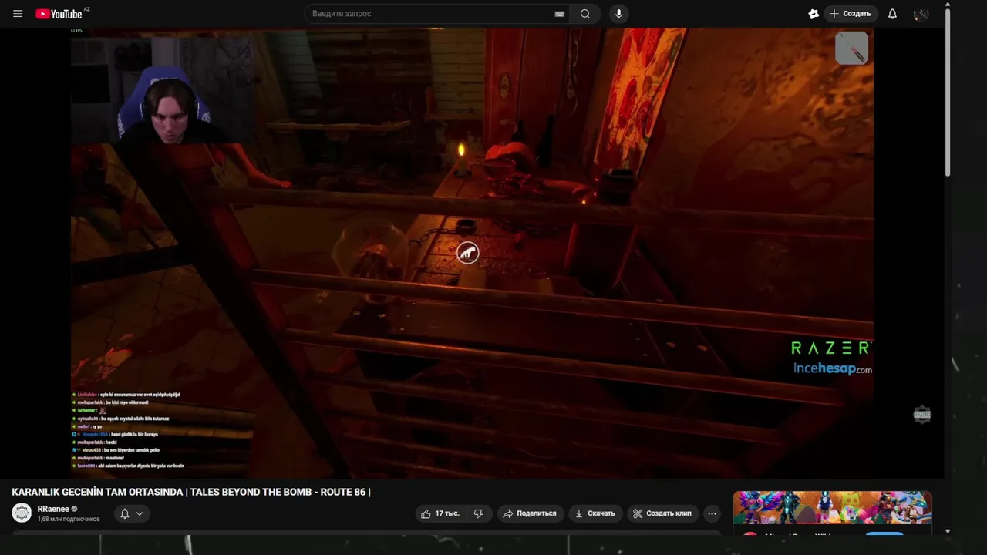Open the sparkle icon beside Создать

(x=813, y=14)
